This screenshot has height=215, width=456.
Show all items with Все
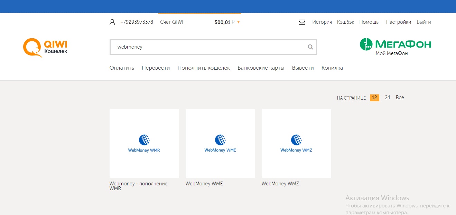400,98
